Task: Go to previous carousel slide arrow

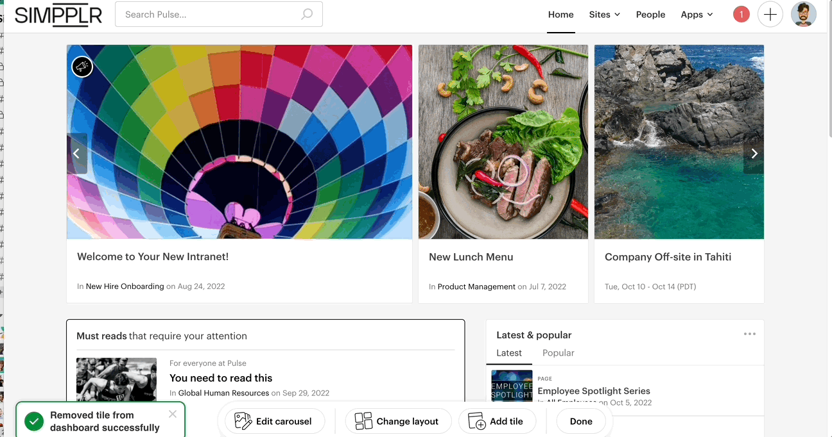Action: [76, 153]
